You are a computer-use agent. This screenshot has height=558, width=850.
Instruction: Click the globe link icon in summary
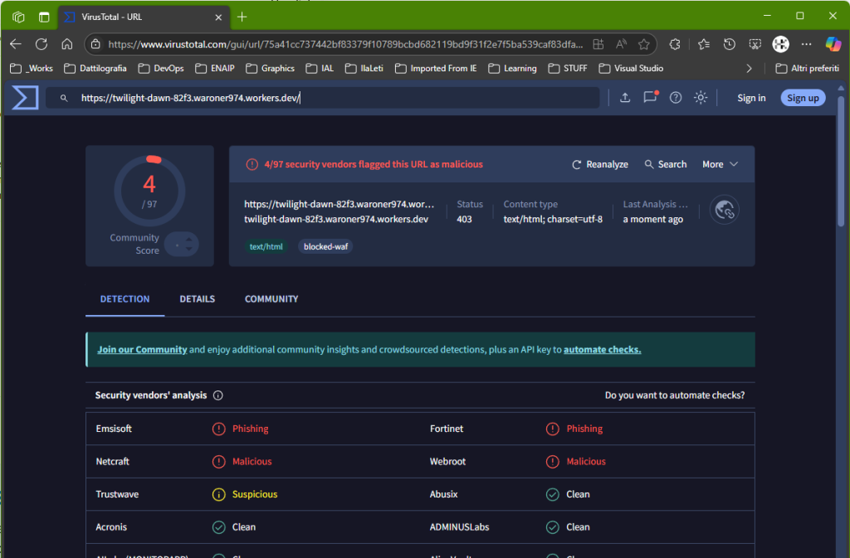[x=724, y=210]
